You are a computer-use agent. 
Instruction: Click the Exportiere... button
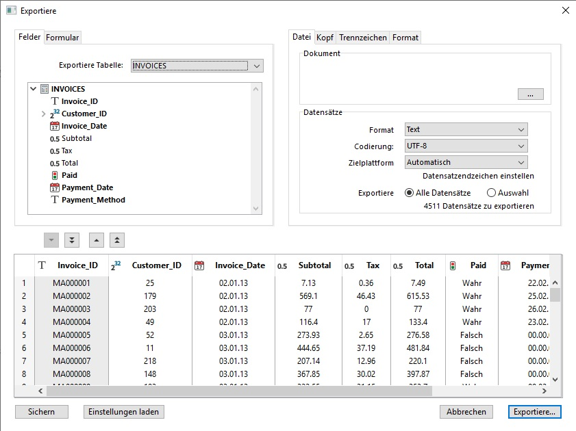(535, 411)
